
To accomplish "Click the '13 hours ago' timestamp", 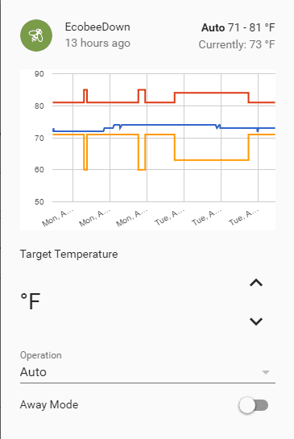I will tap(97, 43).
